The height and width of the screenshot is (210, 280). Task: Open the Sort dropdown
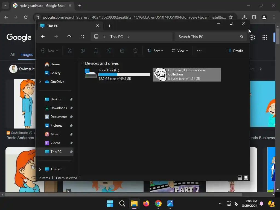tap(155, 51)
